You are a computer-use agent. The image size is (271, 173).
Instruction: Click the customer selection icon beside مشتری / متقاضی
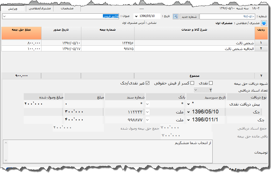[264, 23]
